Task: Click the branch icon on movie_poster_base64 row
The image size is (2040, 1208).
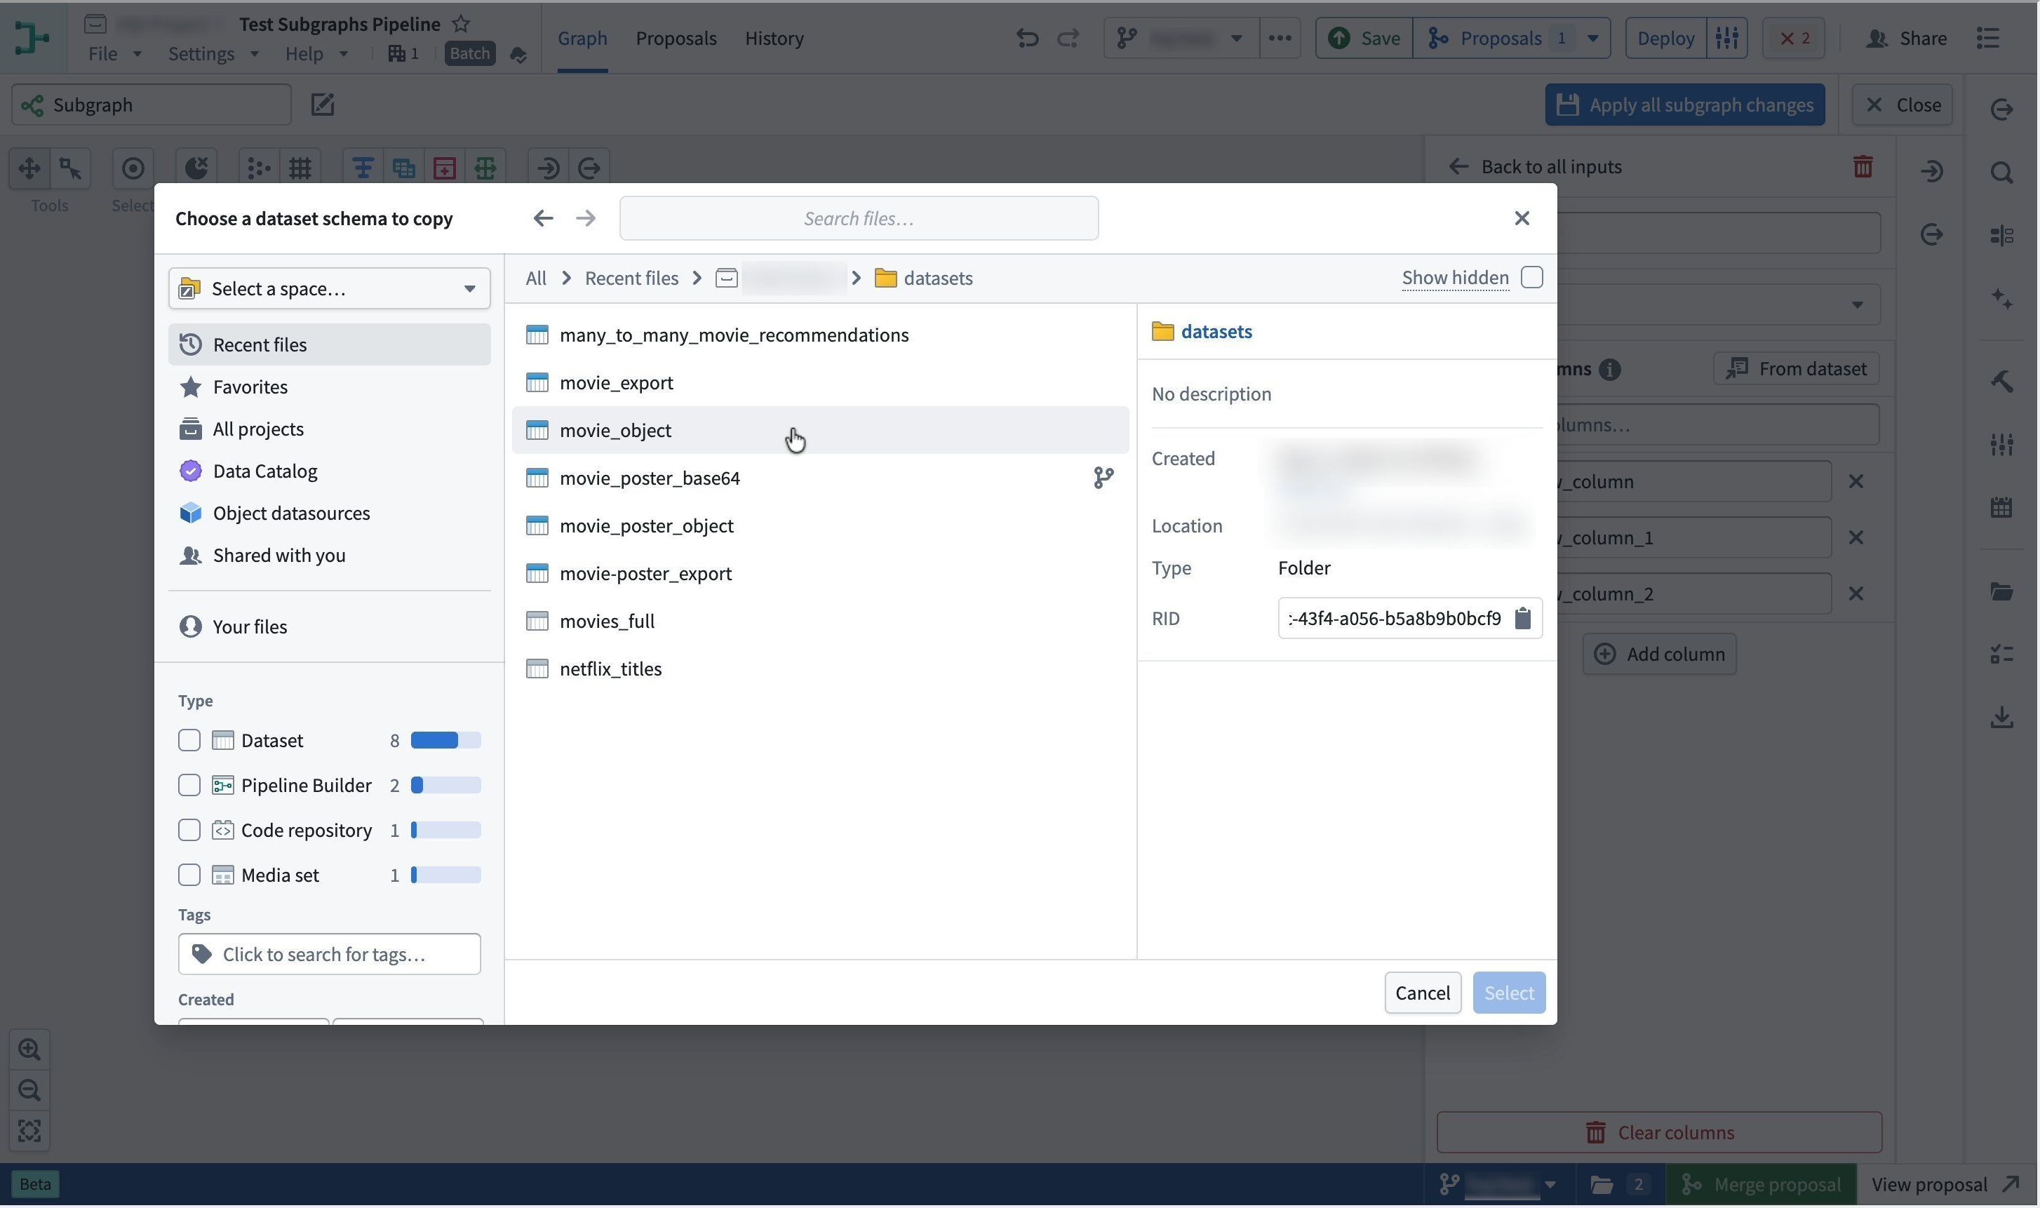Action: pos(1103,478)
